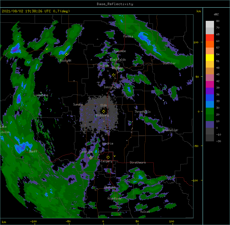Image resolution: width=230 pixels, height=225 pixels.
Task: Click the blue 36 dBZ color swatch
Action: [210, 98]
